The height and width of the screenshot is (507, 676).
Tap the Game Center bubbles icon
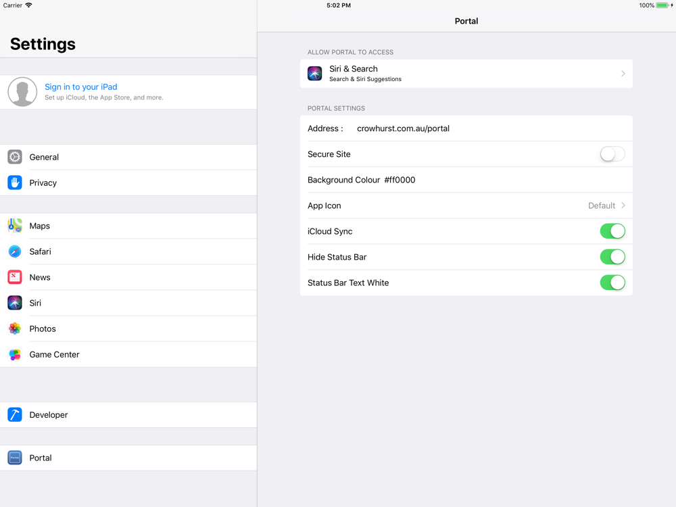pyautogui.click(x=15, y=354)
